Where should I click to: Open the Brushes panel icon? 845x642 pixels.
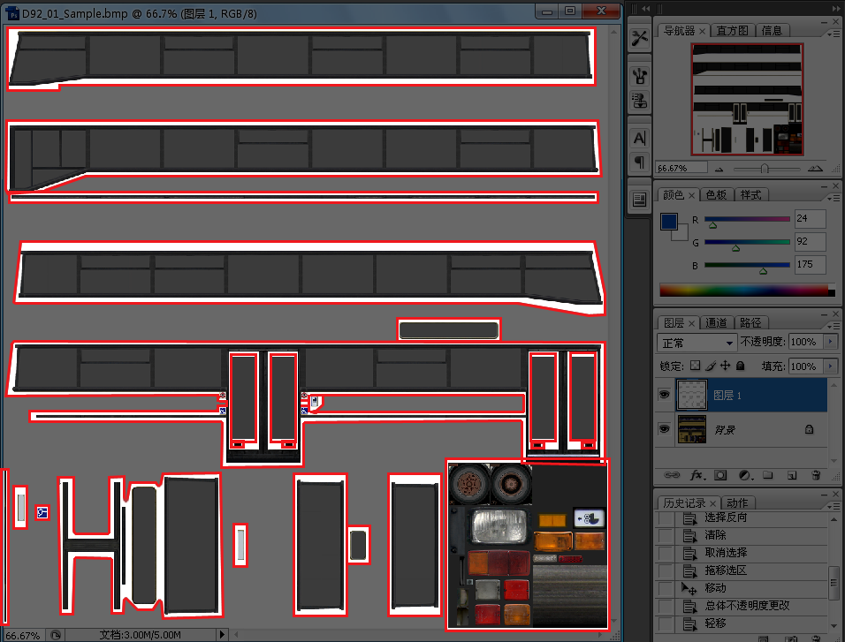click(640, 76)
